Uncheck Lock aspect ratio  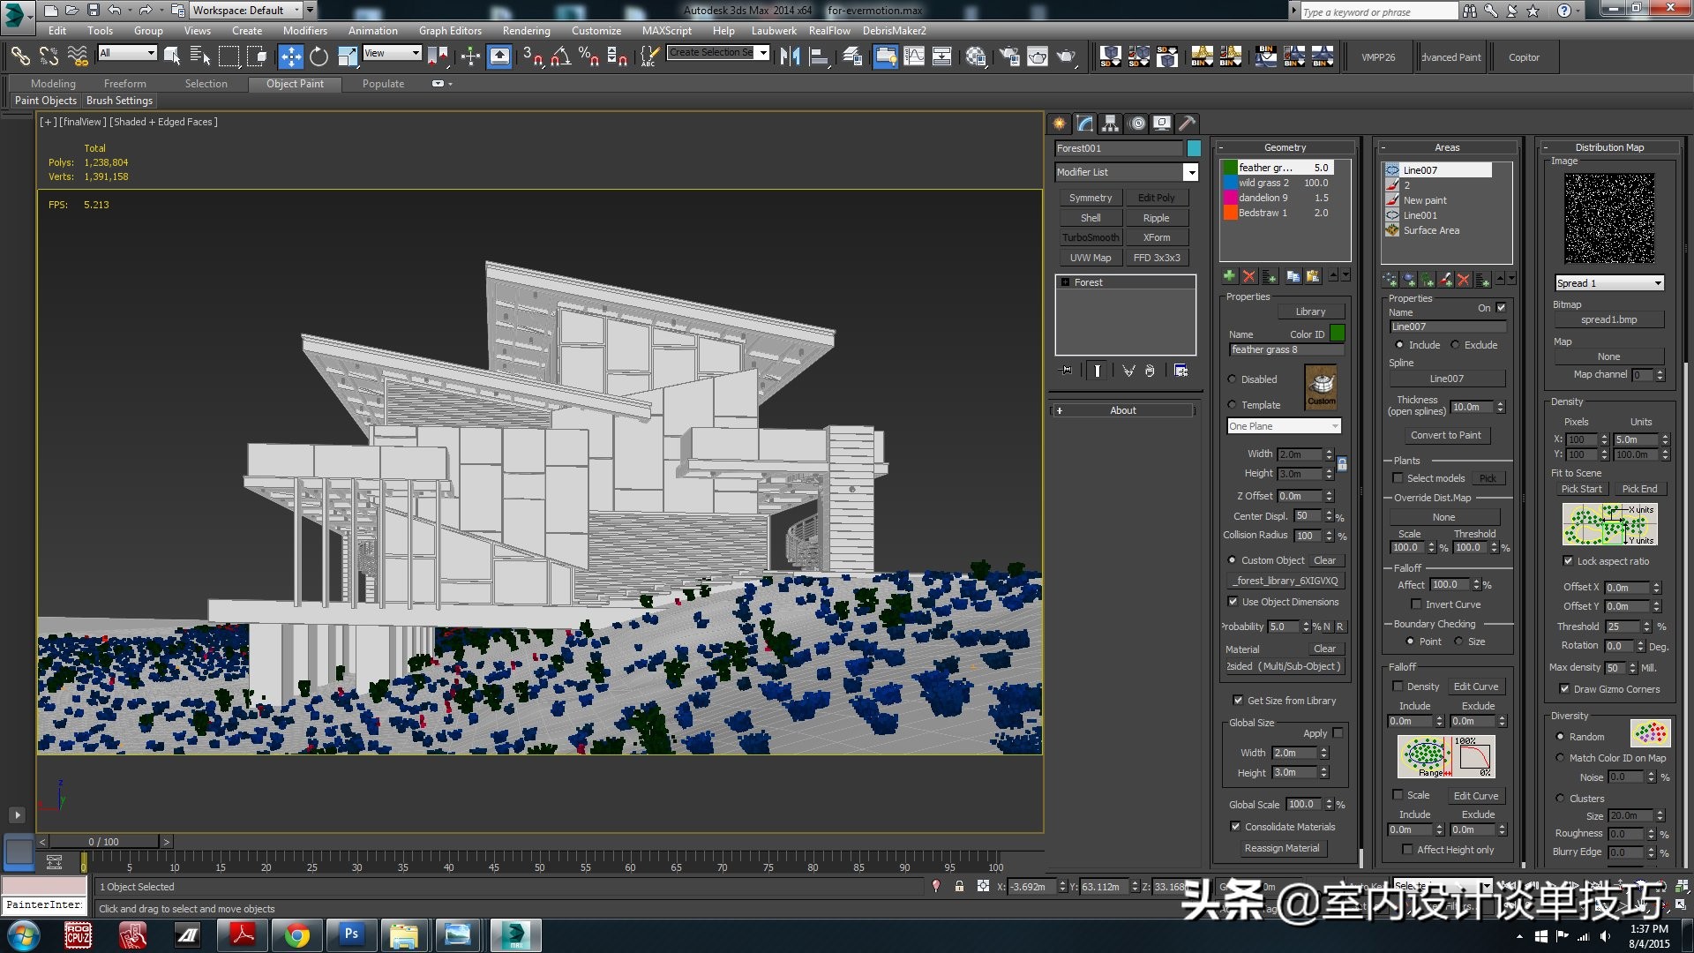1568,561
